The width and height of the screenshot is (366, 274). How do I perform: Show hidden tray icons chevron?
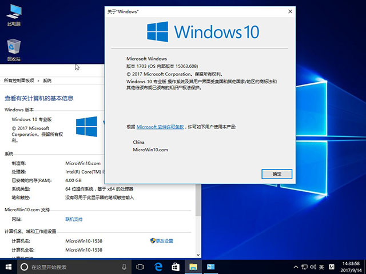tap(296, 267)
